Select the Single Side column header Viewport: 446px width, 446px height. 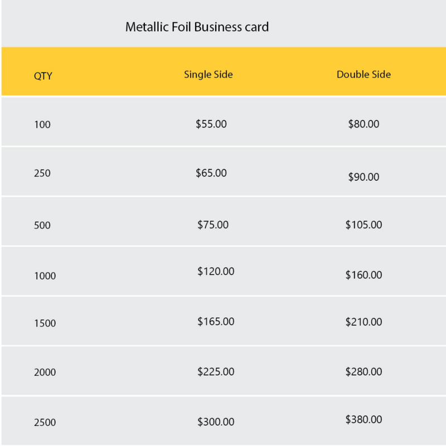pyautogui.click(x=208, y=75)
